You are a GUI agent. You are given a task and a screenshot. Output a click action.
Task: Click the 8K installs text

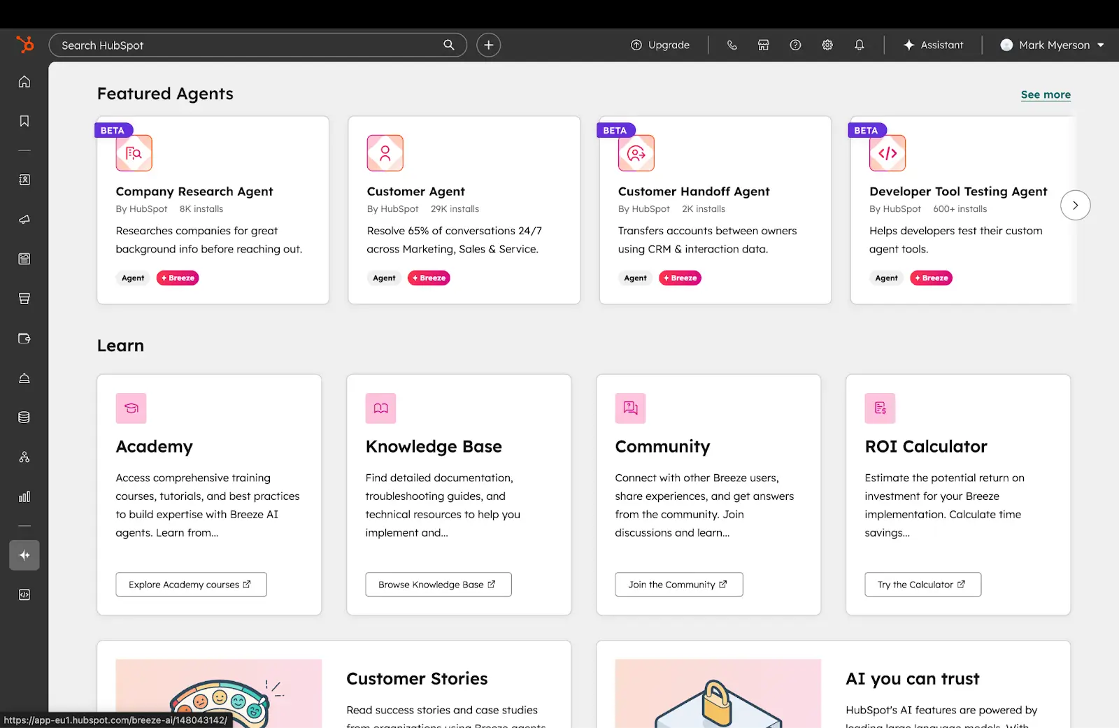pyautogui.click(x=201, y=209)
